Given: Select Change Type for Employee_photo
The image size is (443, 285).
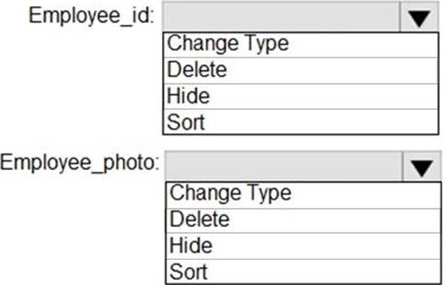Looking at the screenshot, I should [303, 195].
